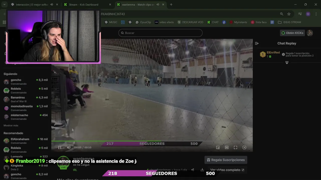Open playback speed settings
The image size is (321, 180).
coord(244,147)
